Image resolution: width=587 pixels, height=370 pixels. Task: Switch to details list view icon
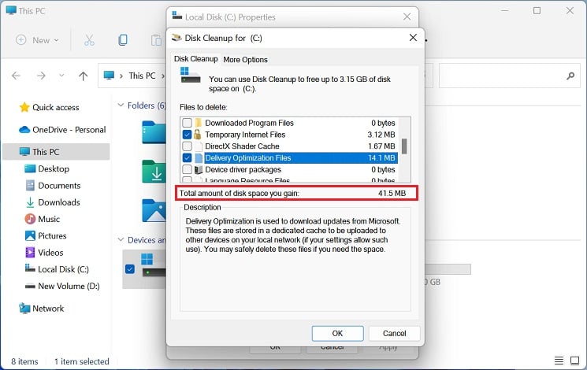pyautogui.click(x=559, y=361)
